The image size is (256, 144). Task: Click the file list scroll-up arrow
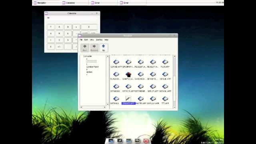[174, 56]
